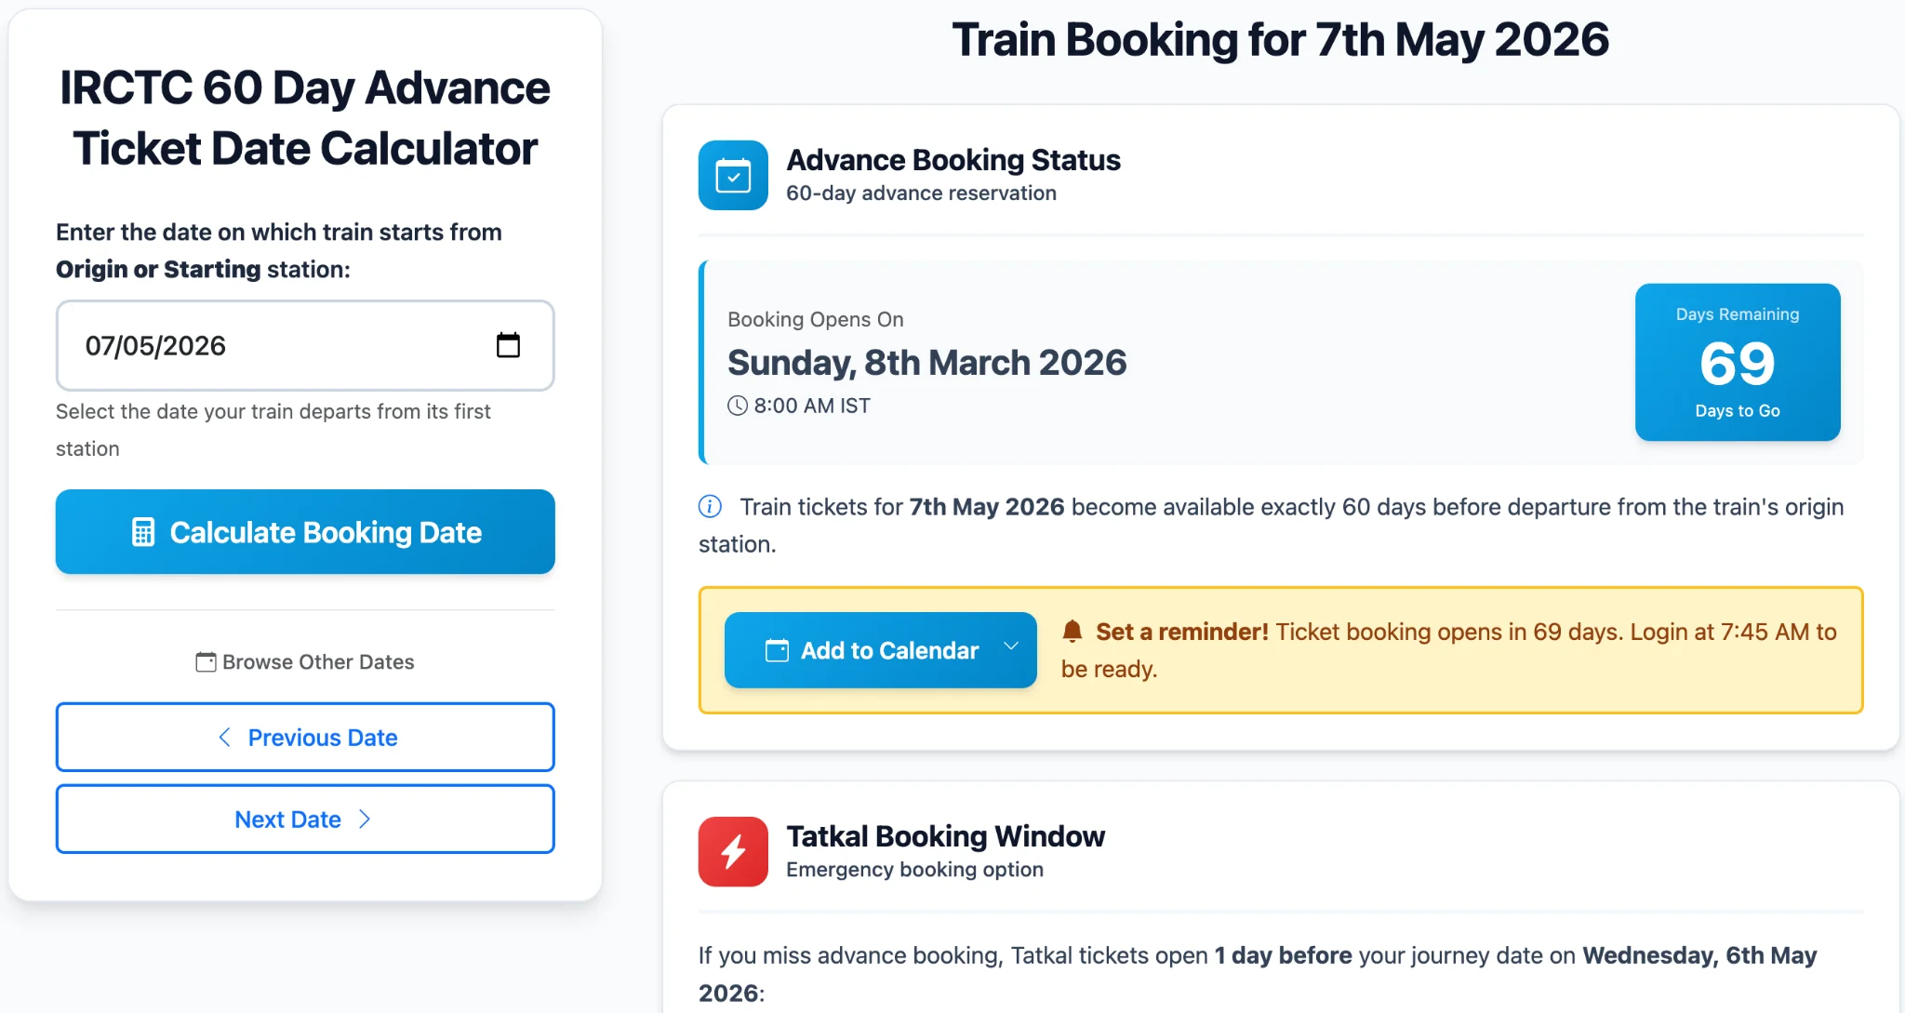The height and width of the screenshot is (1013, 1905).
Task: Click the right chevron on Next Date
Action: pyautogui.click(x=365, y=819)
